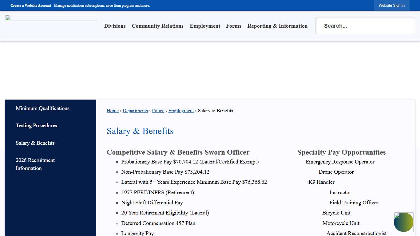The image size is (420, 236).
Task: Open the accessibility widget in bottom corner
Action: (x=404, y=222)
